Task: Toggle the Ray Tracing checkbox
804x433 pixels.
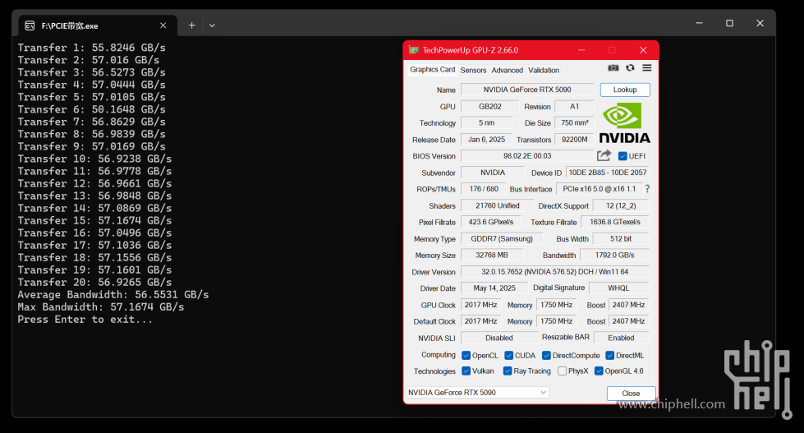Action: 508,371
